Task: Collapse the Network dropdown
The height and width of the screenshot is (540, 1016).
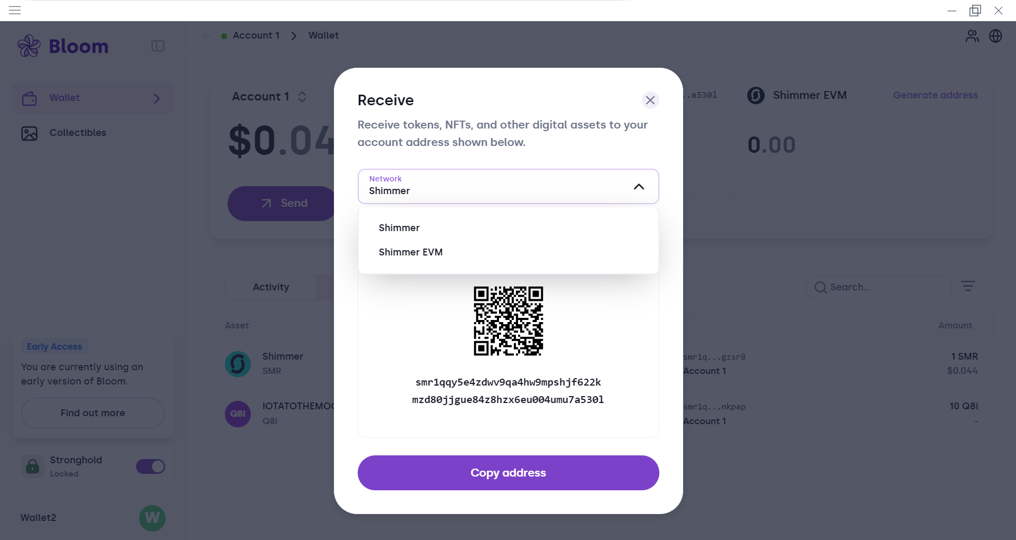Action: click(x=639, y=187)
